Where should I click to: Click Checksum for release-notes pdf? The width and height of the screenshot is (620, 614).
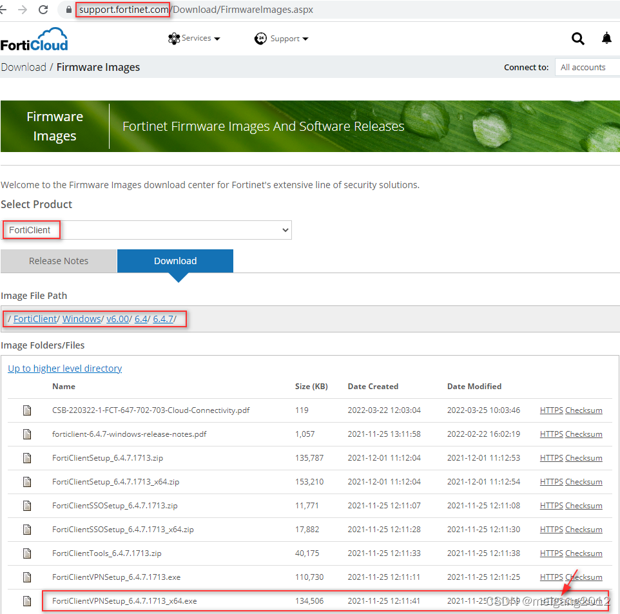point(584,434)
